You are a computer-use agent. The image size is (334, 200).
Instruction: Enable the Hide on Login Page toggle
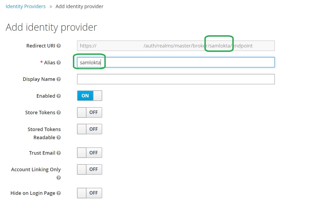coord(89,193)
